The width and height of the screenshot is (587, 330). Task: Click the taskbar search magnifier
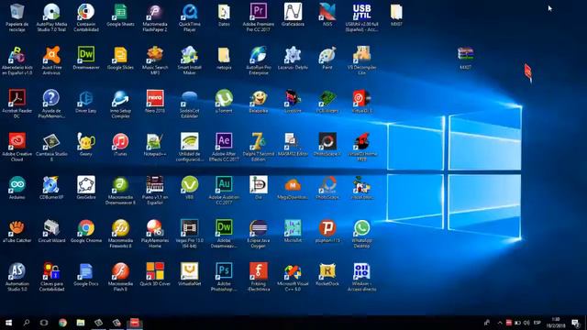(27, 322)
